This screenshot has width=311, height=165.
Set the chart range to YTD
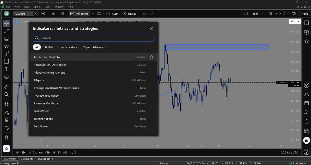(47, 152)
